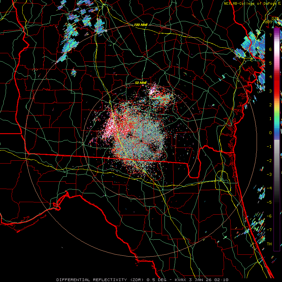This screenshot has height=282, width=282.
Task: Click the "7" value on color scale
Action: 270,35
